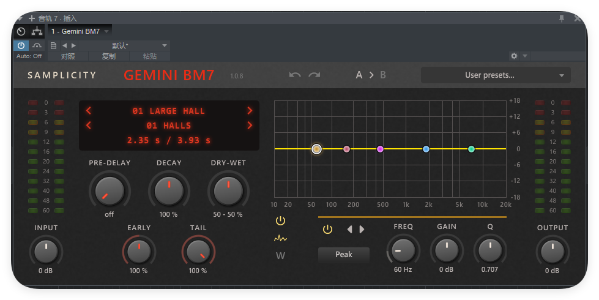Click the DRY-WET knob

tap(228, 190)
